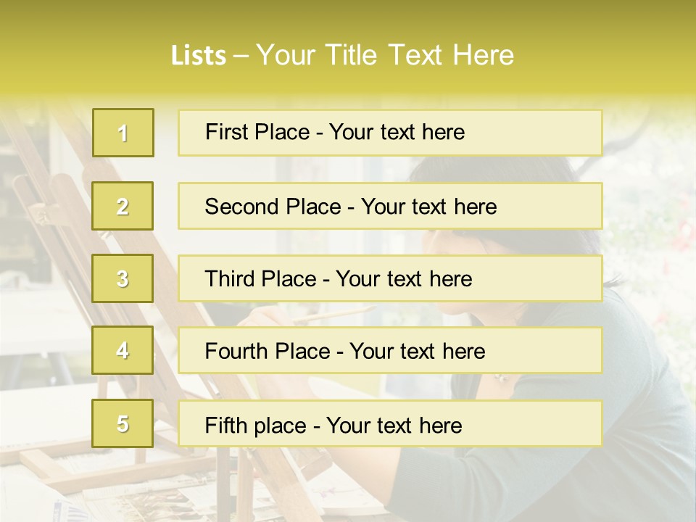Screen dimensions: 696x522
Task: Click into the "Third Place" text box
Action: [390, 278]
